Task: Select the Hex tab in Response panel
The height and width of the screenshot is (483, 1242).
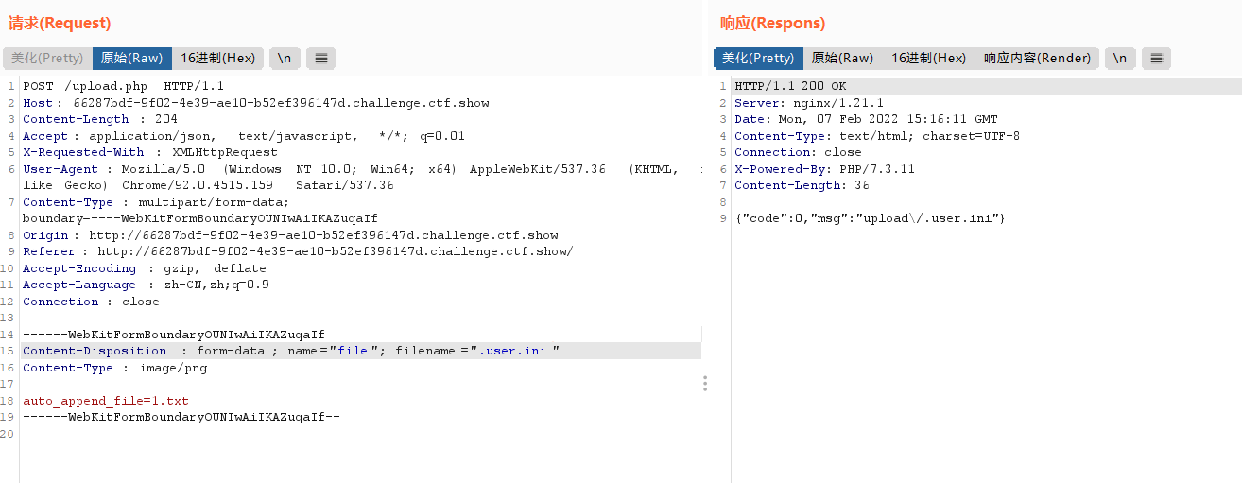Action: 929,58
